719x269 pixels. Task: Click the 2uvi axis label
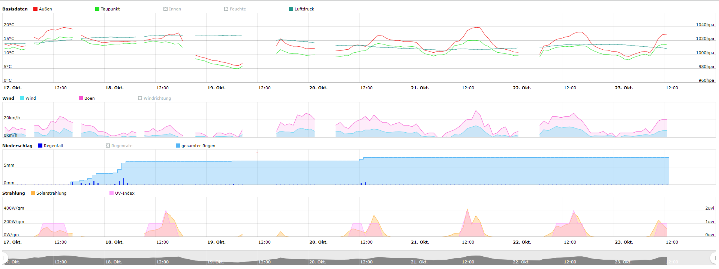pyautogui.click(x=710, y=208)
